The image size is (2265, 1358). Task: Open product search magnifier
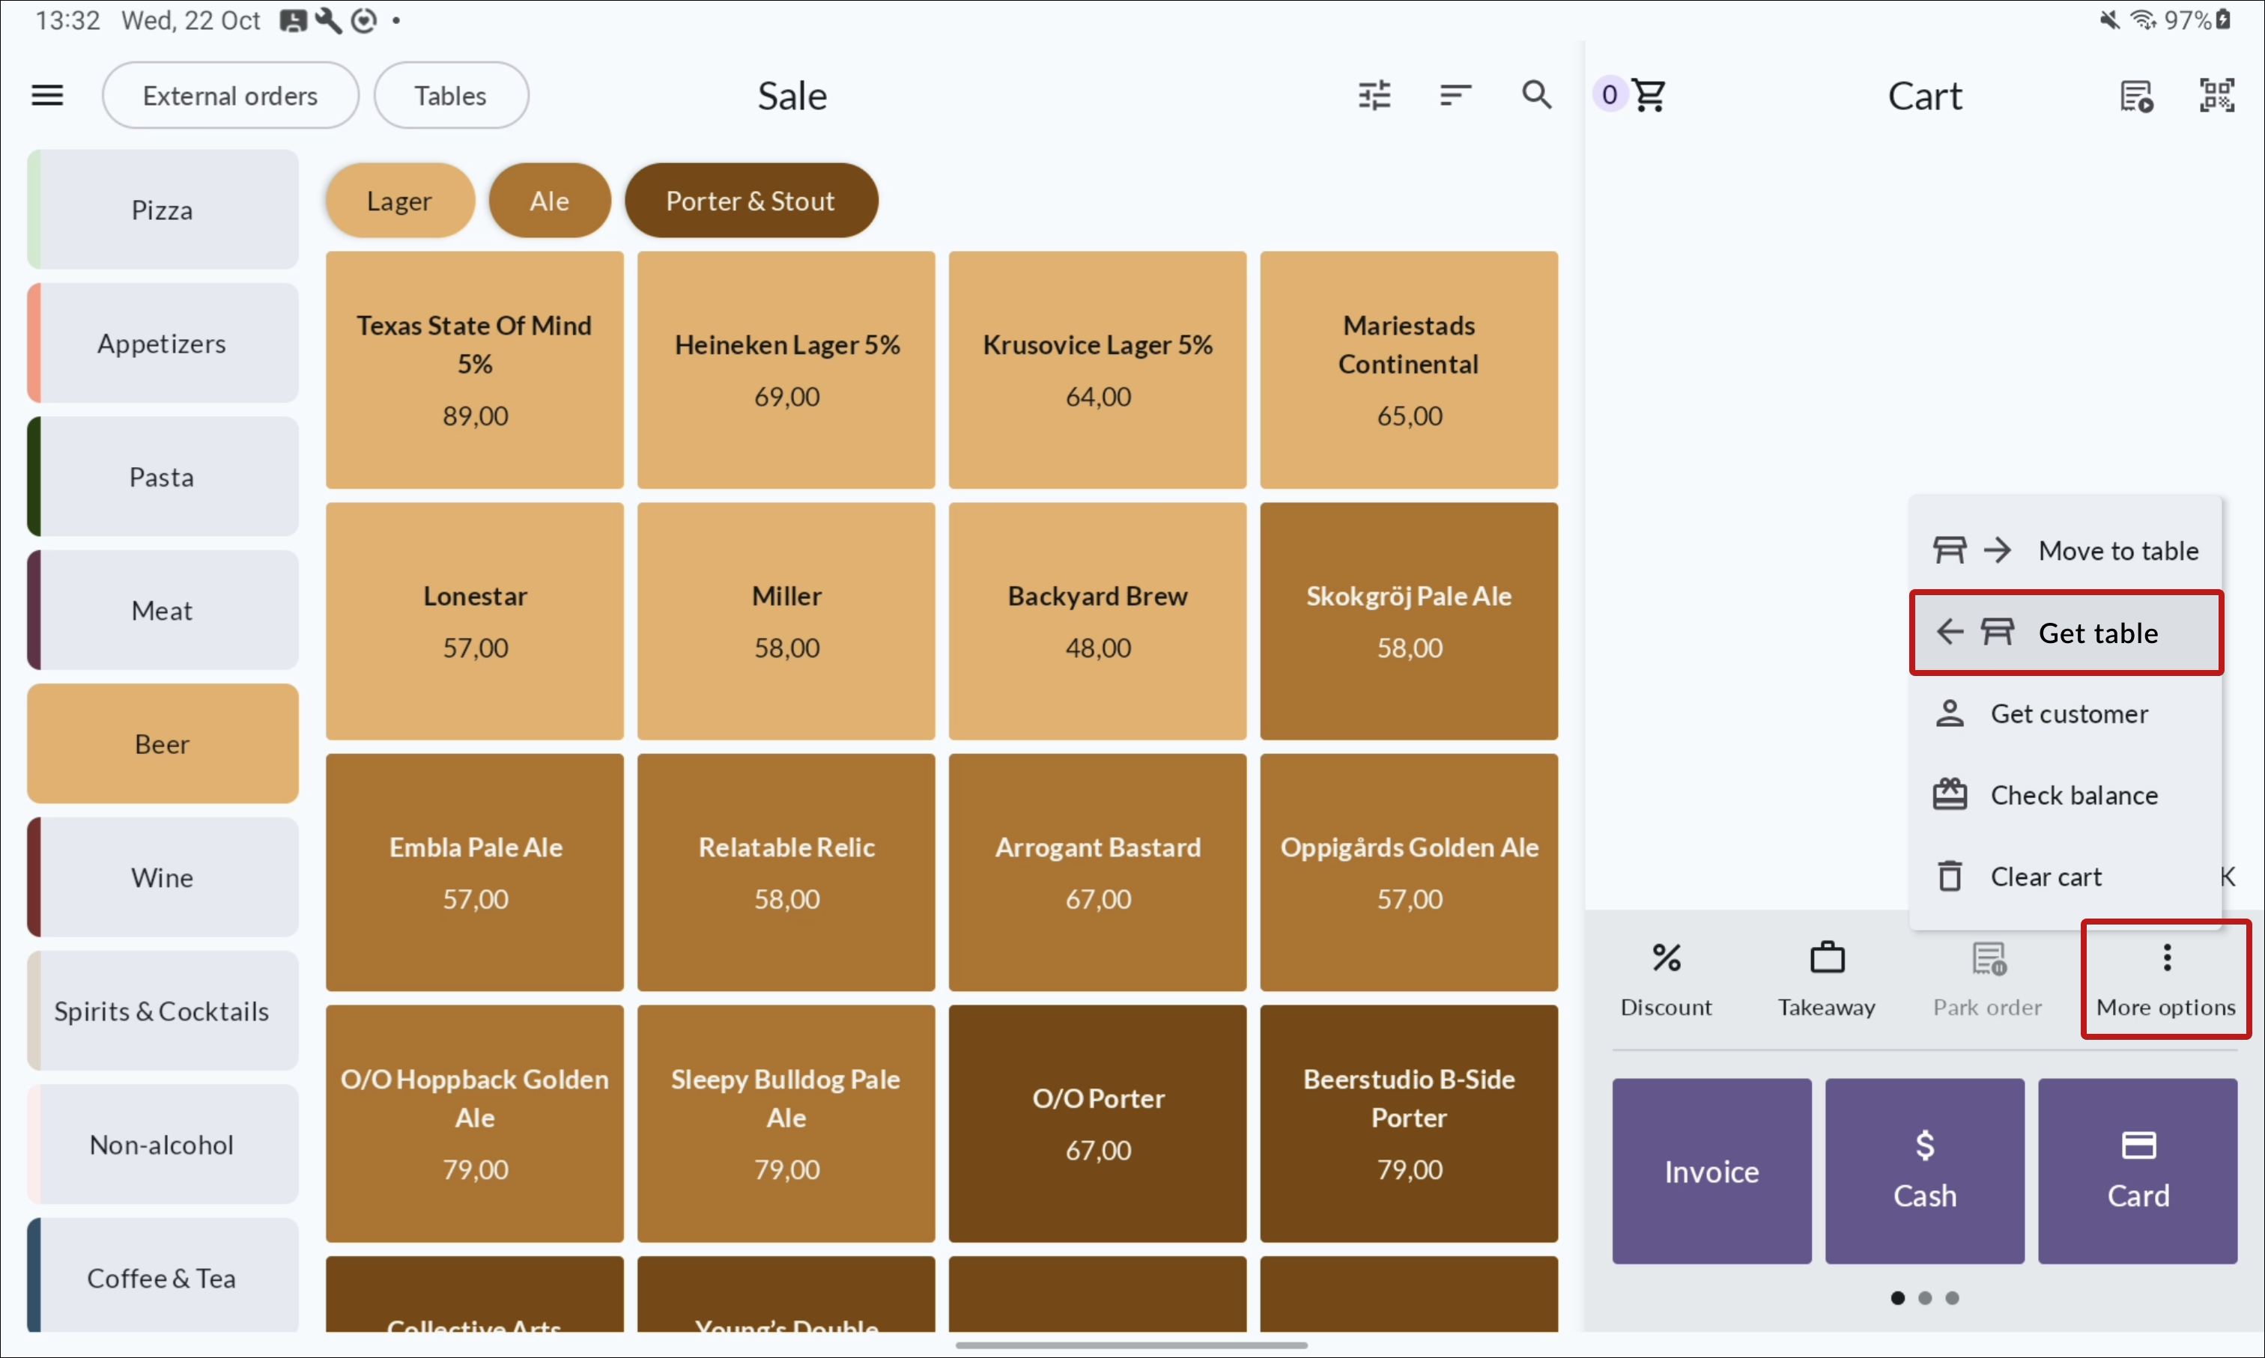click(x=1536, y=95)
